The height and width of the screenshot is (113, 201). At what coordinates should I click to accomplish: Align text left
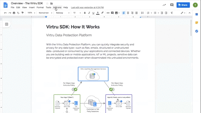(x=124, y=13)
